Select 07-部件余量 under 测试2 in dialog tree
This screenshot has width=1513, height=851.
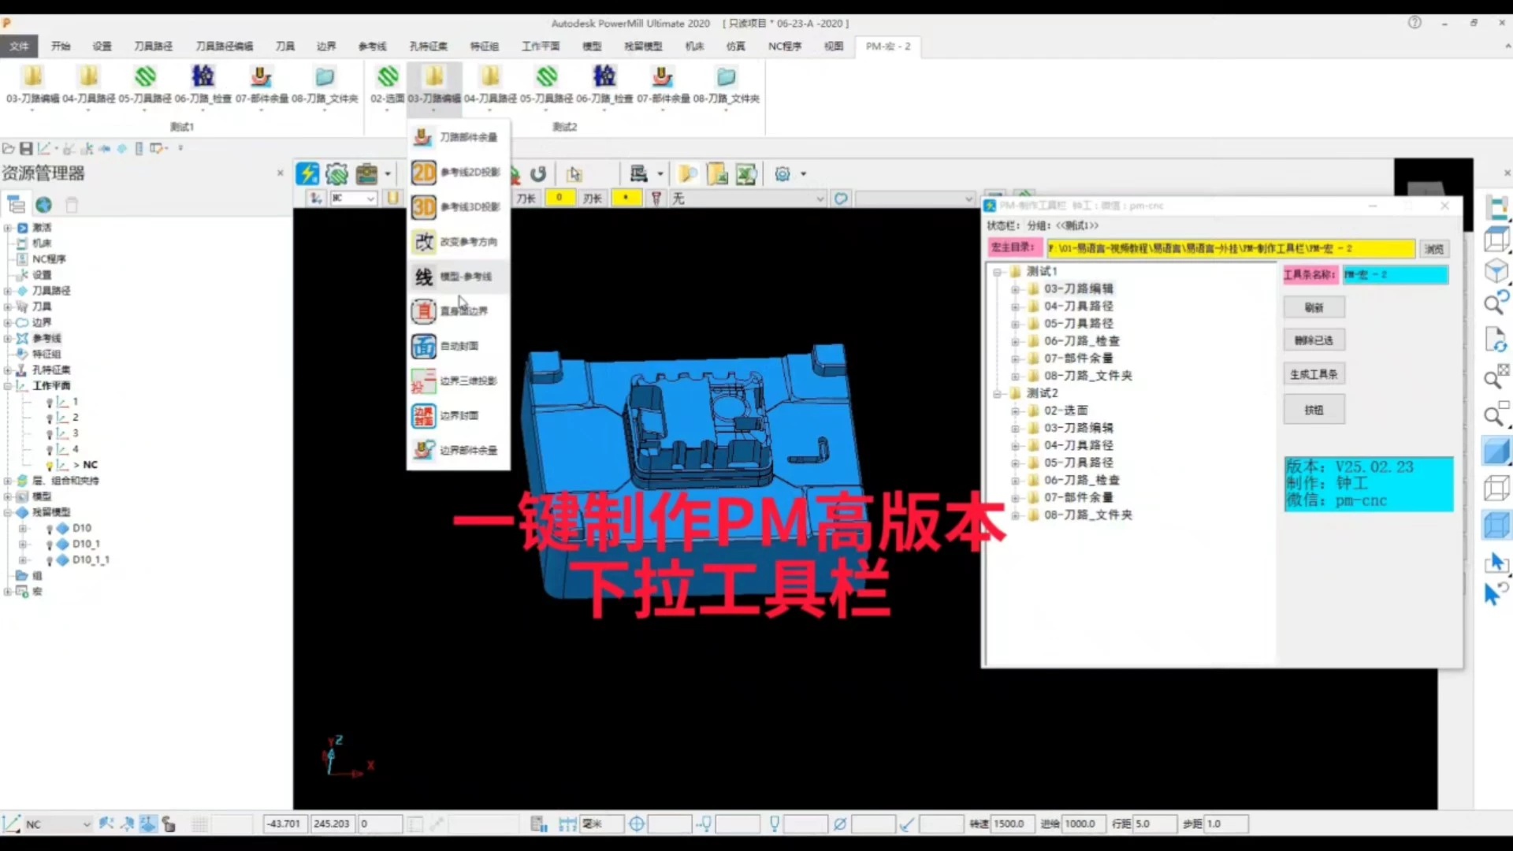1078,497
